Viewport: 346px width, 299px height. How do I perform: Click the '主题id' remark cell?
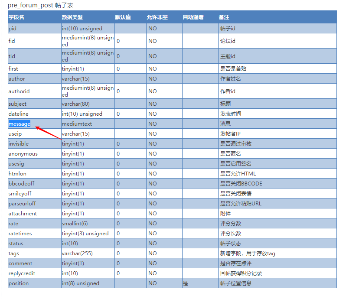point(277,56)
